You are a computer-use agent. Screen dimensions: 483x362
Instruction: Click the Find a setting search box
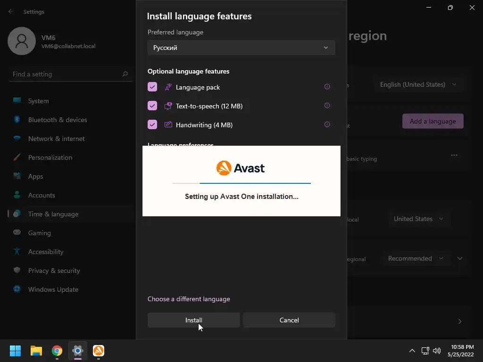pyautogui.click(x=71, y=74)
